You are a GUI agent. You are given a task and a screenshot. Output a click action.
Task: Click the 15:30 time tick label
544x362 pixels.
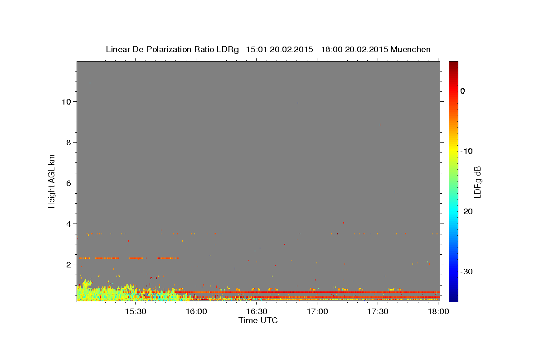pos(136,312)
